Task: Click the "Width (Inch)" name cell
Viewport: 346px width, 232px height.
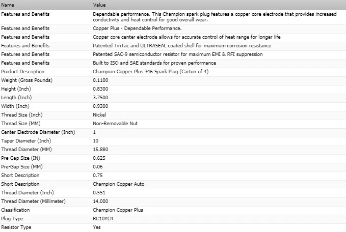Action: (x=15, y=106)
